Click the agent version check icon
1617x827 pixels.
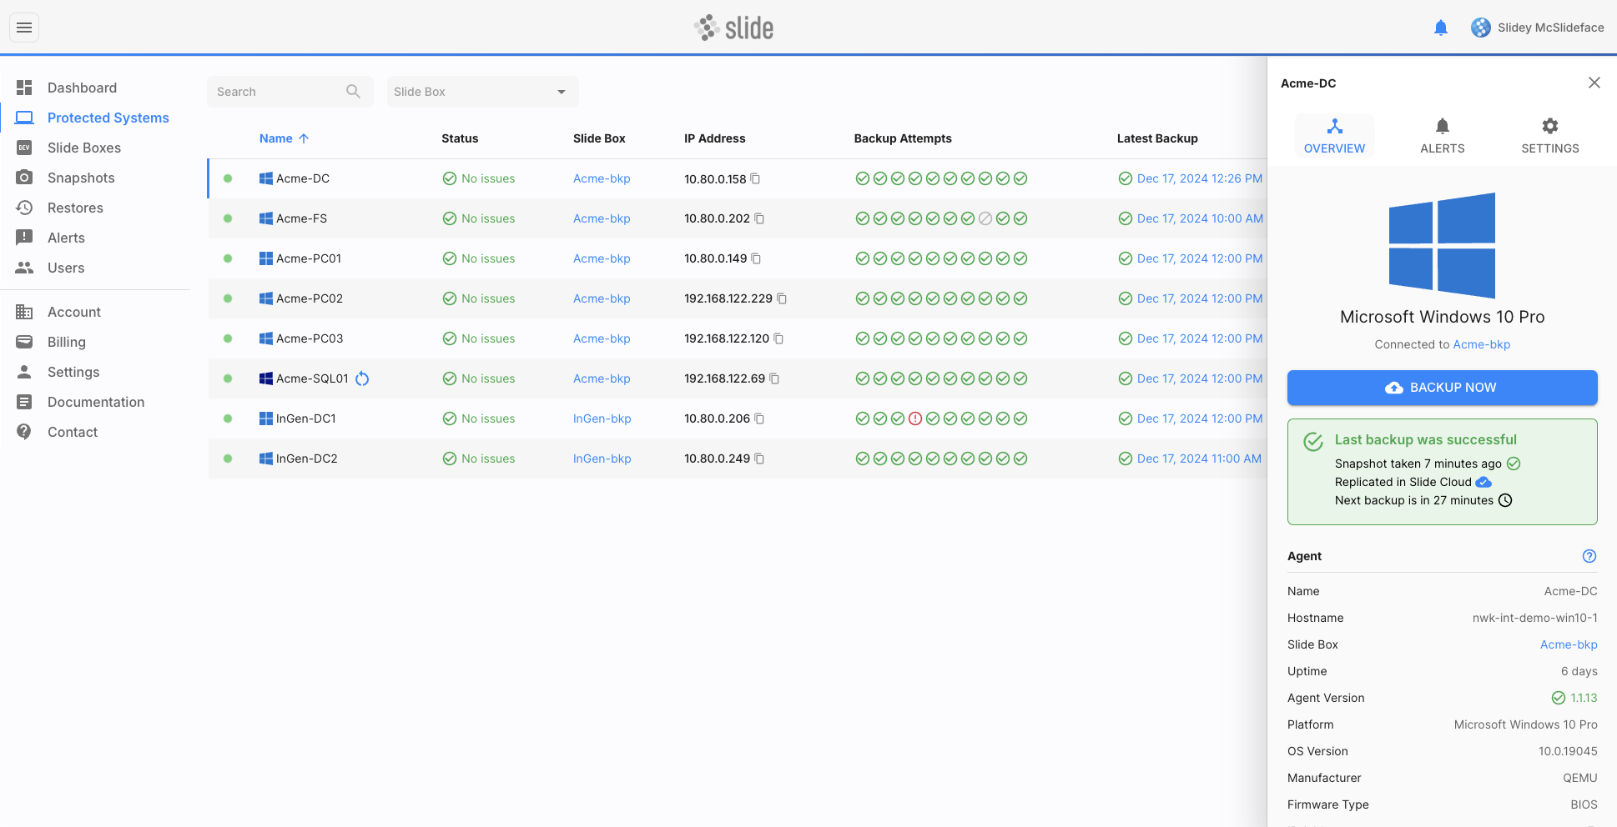[x=1559, y=698]
